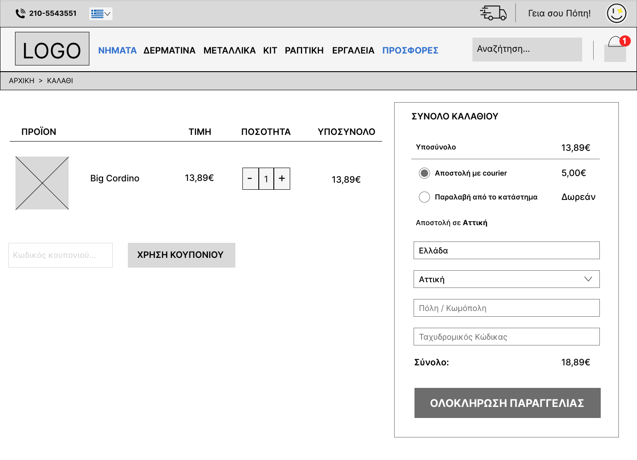
Task: Navigate to ΑΡΧΙΚΗ breadcrumb link
Action: click(22, 80)
